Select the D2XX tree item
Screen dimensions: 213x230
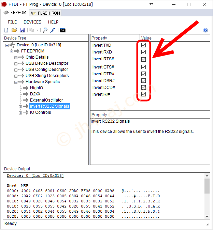pos(35,94)
